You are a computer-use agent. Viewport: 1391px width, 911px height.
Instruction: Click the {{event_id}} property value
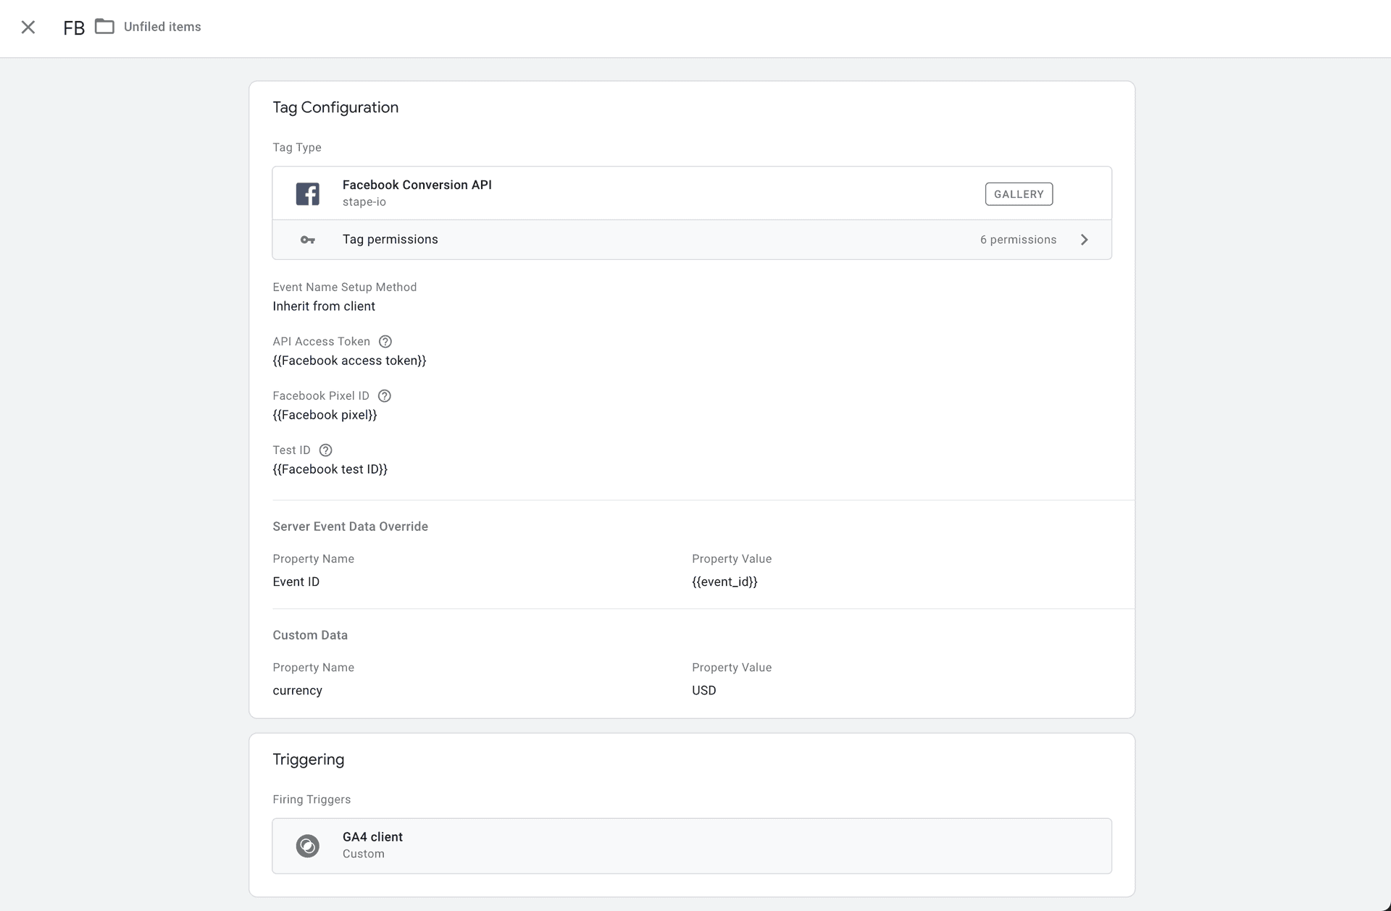click(724, 582)
